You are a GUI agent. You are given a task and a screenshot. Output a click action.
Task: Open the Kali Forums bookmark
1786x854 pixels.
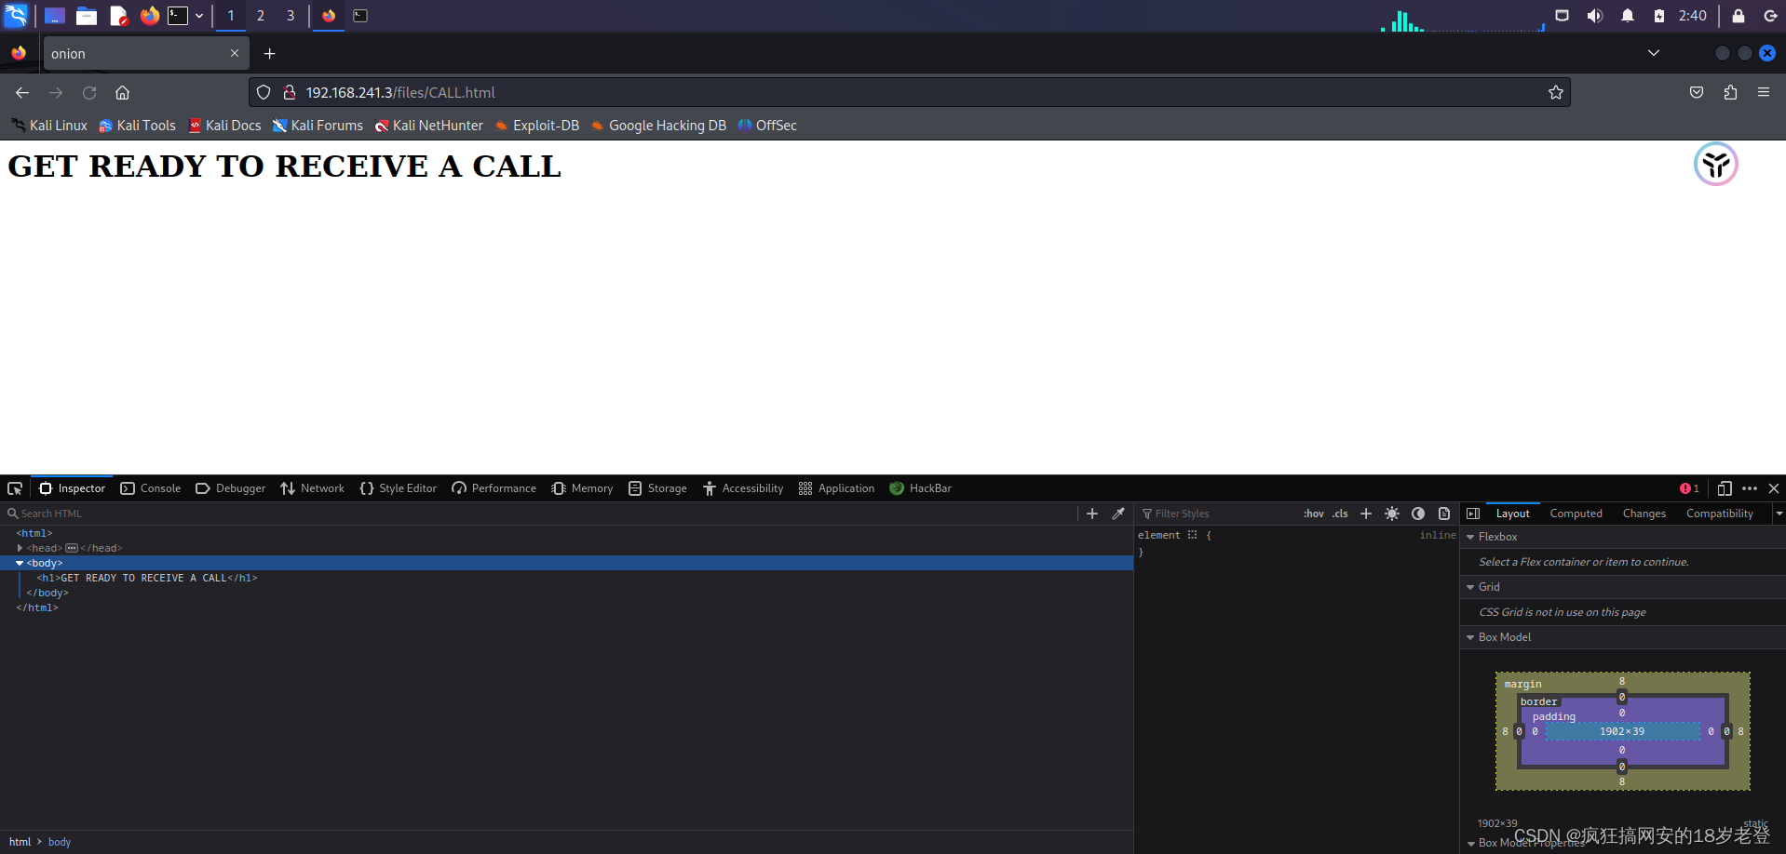(318, 126)
